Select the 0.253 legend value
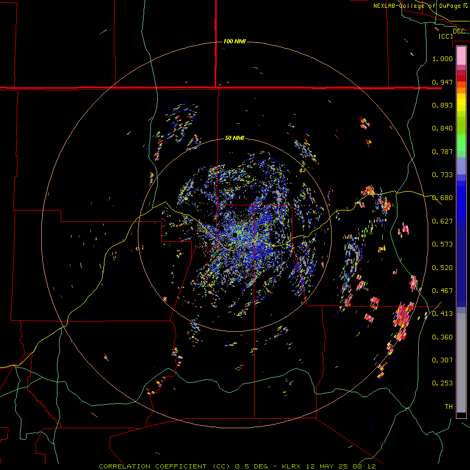Screen dimensions: 470x470 click(442, 383)
